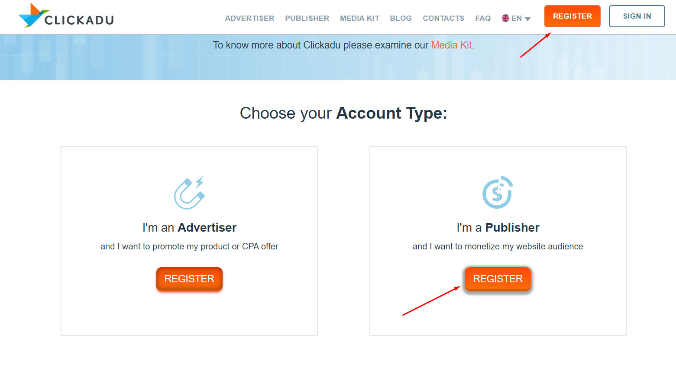
Task: Open the Contacts page
Action: pos(443,18)
